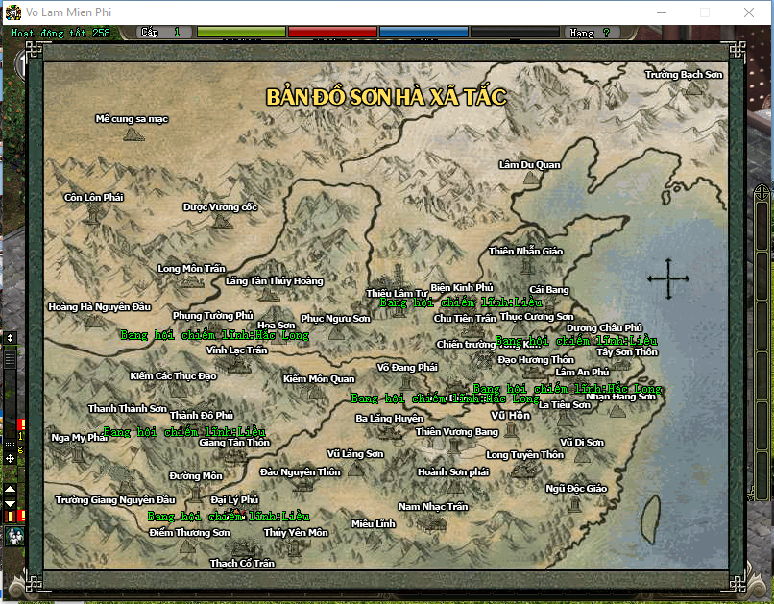The width and height of the screenshot is (774, 604).
Task: Click the Hạng ? rank indicator
Action: 589,33
